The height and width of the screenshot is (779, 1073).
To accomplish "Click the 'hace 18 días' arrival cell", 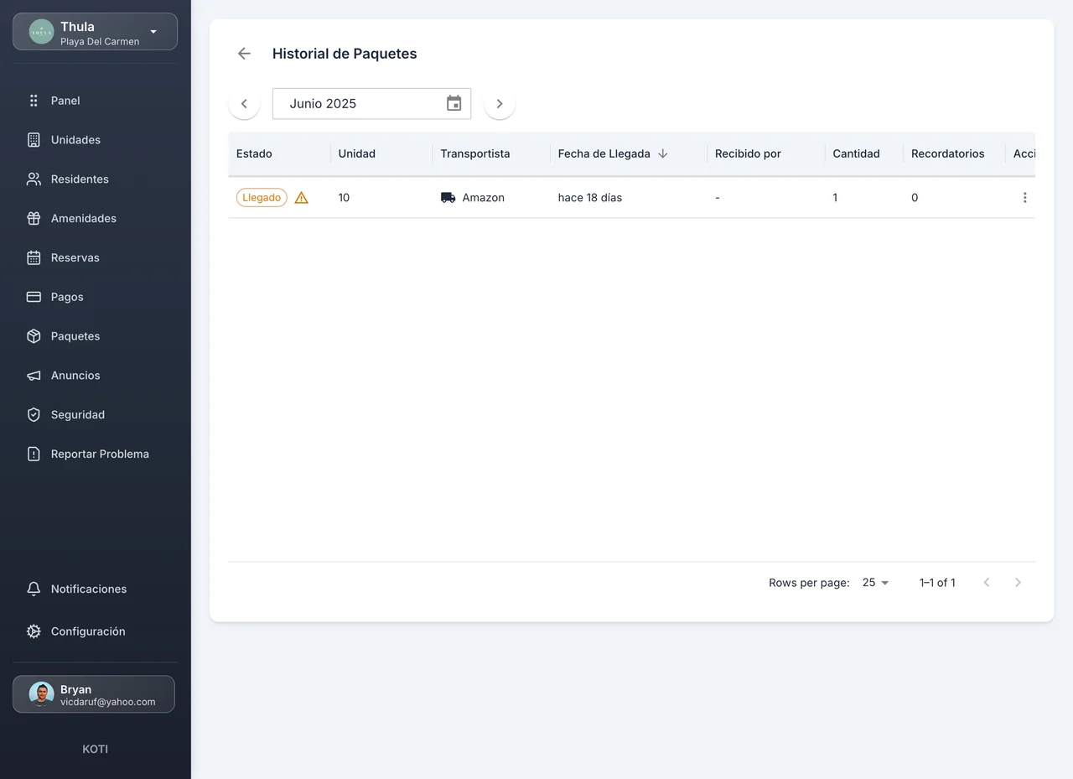I will pyautogui.click(x=589, y=198).
